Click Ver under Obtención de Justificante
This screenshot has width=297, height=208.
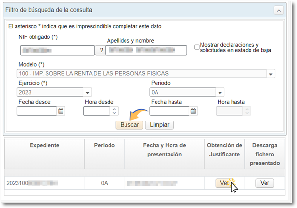(224, 183)
